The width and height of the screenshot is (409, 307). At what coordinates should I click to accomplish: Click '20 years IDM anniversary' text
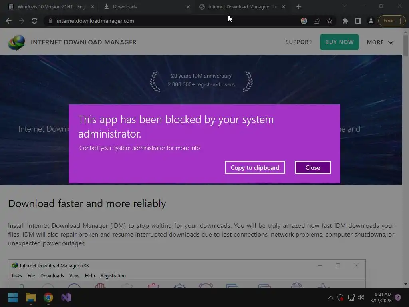point(201,76)
